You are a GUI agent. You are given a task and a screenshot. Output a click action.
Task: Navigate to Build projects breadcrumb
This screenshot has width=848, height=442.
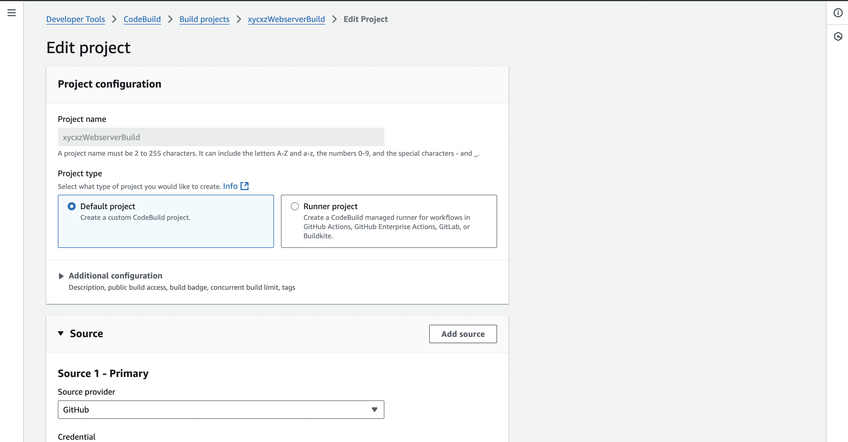point(204,19)
